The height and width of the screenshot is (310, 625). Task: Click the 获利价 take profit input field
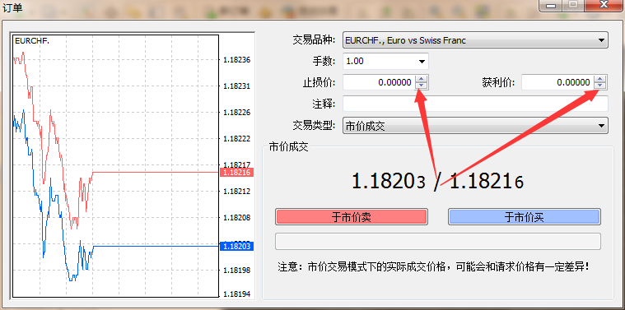click(x=557, y=82)
